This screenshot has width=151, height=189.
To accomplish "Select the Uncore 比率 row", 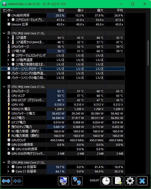I will (63, 24).
